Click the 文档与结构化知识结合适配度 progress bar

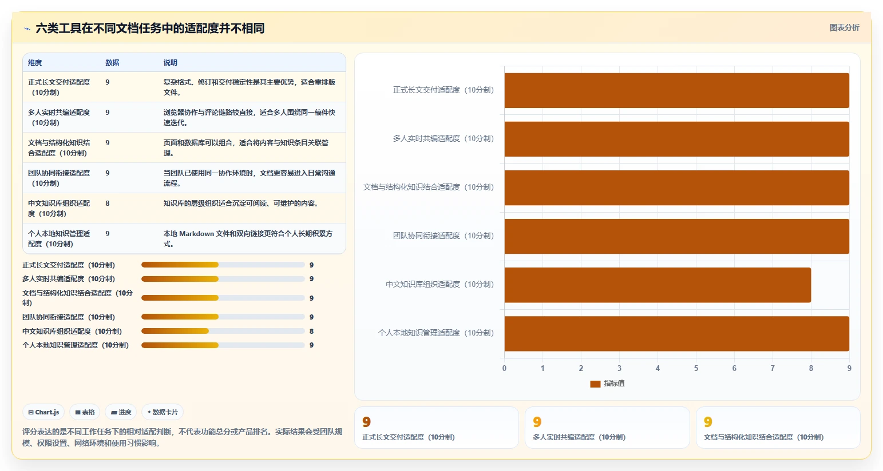pos(223,298)
